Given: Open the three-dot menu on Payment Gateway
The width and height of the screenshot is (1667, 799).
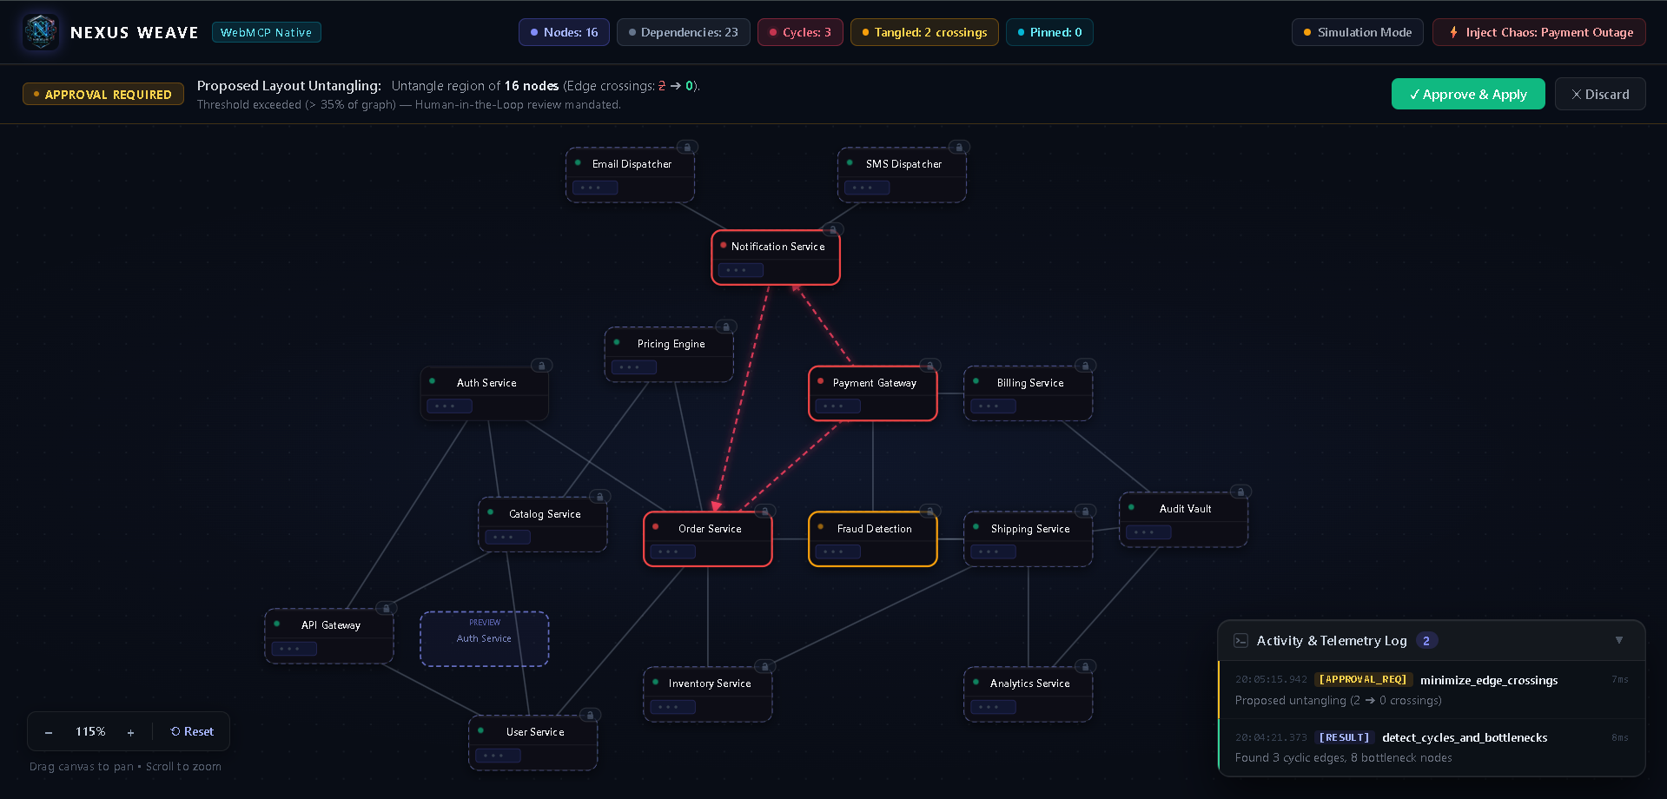Looking at the screenshot, I should pyautogui.click(x=837, y=406).
